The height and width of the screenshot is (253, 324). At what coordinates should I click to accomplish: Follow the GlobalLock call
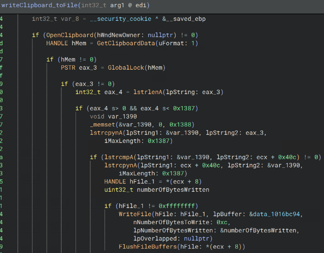click(x=126, y=67)
